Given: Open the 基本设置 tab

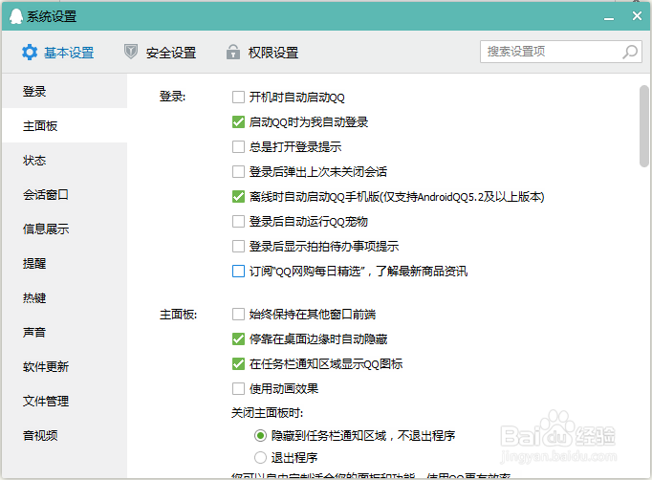Looking at the screenshot, I should click(57, 53).
